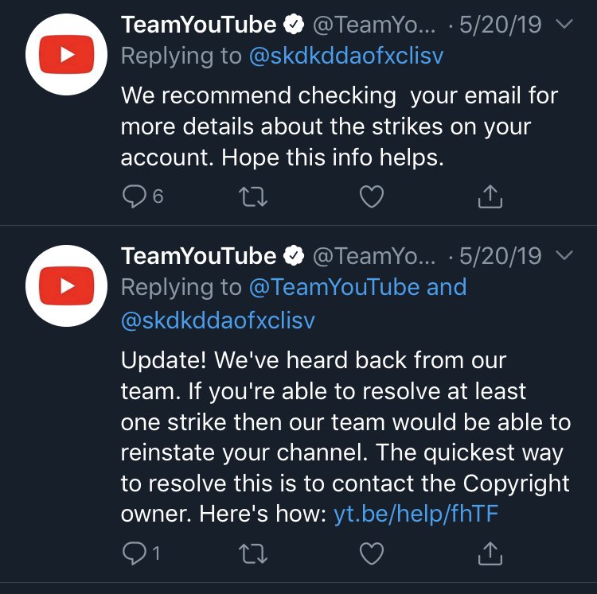Screen dimensions: 597x594
Task: Open @skdkddaofxclisv mention in first tweet
Action: [346, 56]
